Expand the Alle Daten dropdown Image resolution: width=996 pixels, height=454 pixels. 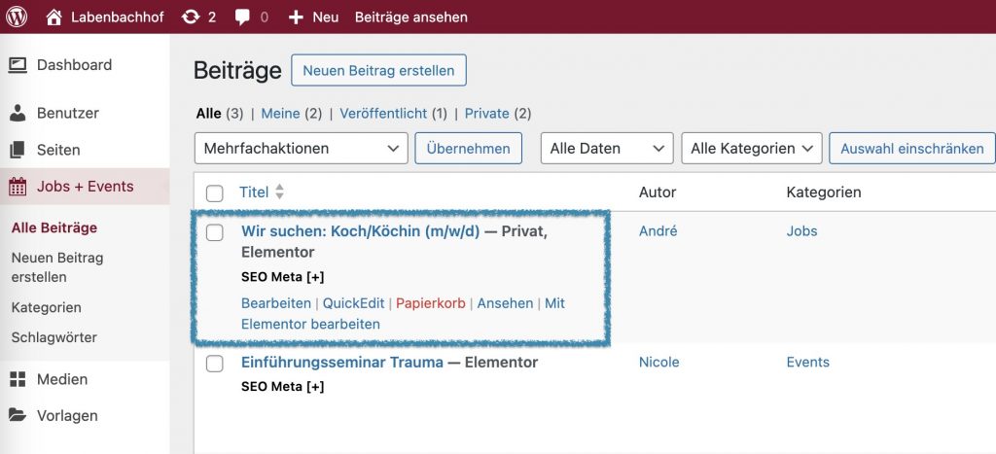pyautogui.click(x=607, y=149)
